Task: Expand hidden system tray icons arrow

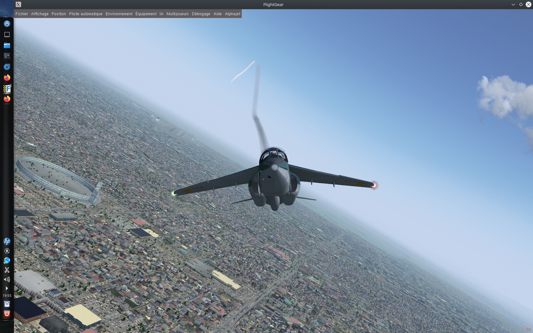Action: pos(7,288)
